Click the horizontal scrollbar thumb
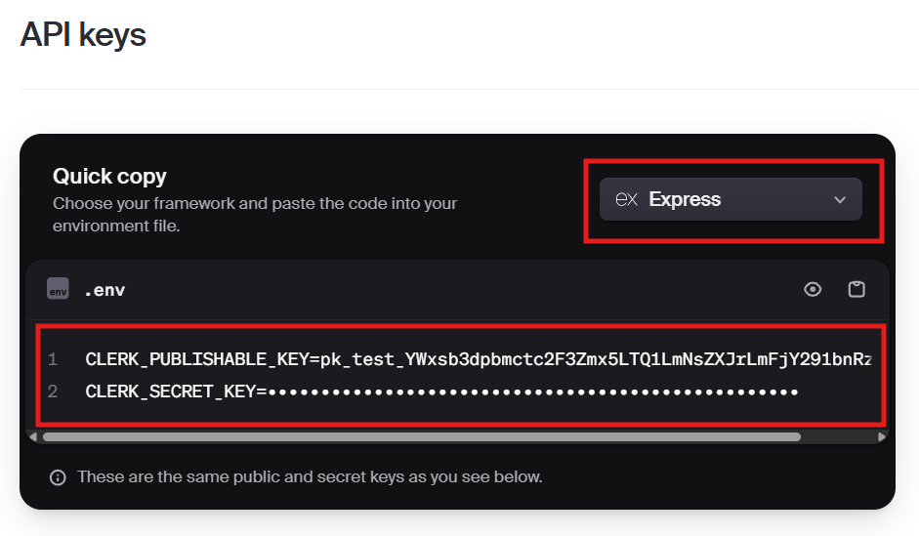919x536 pixels. (421, 437)
